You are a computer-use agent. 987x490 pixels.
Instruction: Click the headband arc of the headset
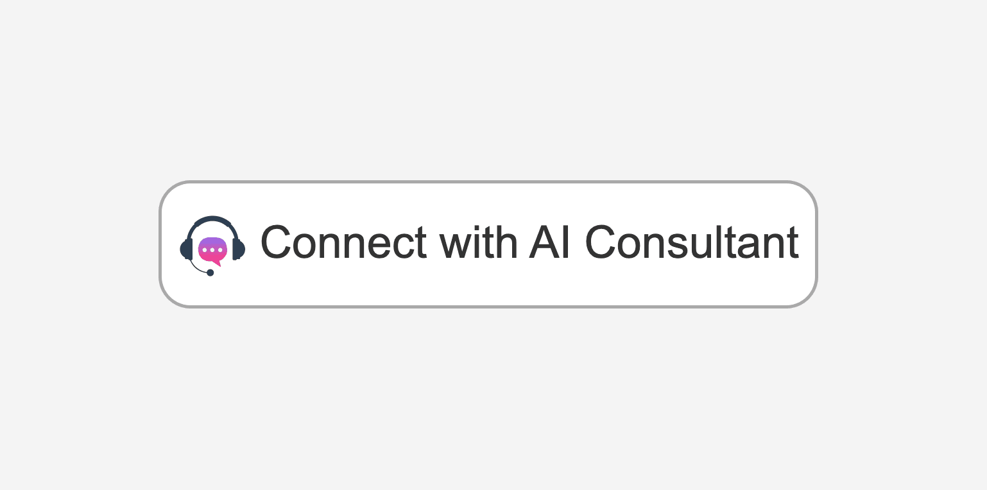point(212,219)
